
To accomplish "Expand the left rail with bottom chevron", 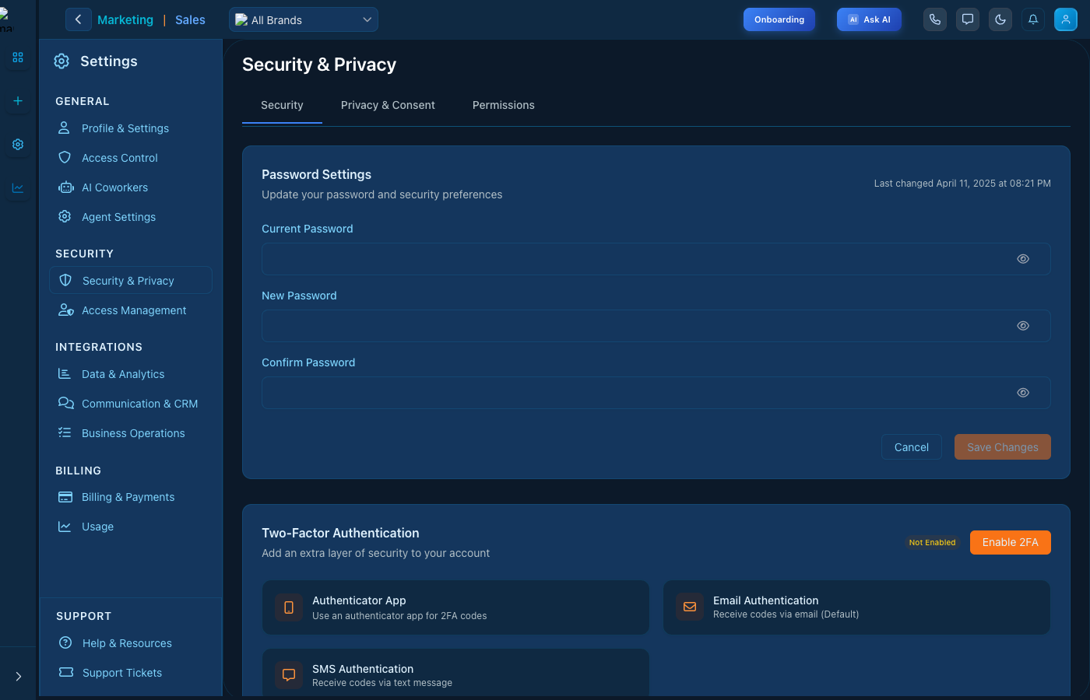I will pyautogui.click(x=18, y=677).
